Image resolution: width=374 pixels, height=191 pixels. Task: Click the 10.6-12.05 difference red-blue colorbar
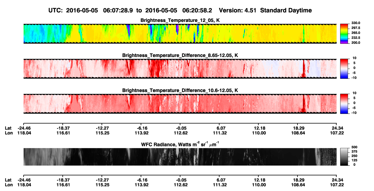[345, 103]
